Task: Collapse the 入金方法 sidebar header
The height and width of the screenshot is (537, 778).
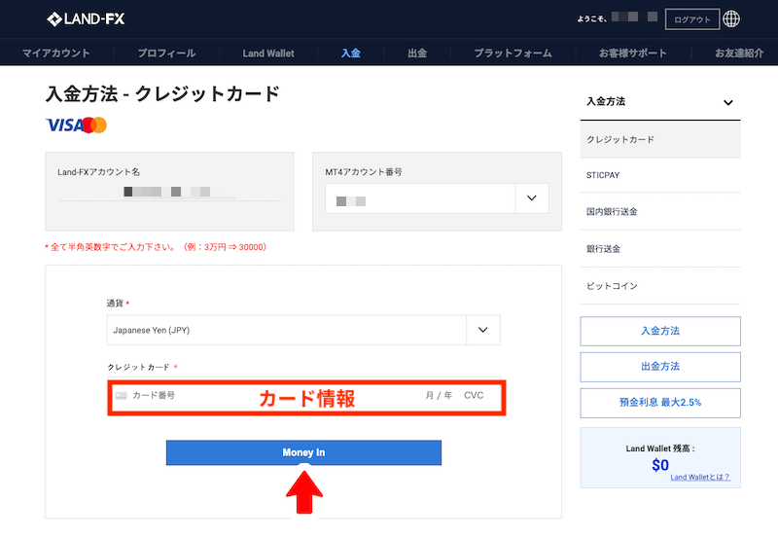Action: [x=660, y=102]
